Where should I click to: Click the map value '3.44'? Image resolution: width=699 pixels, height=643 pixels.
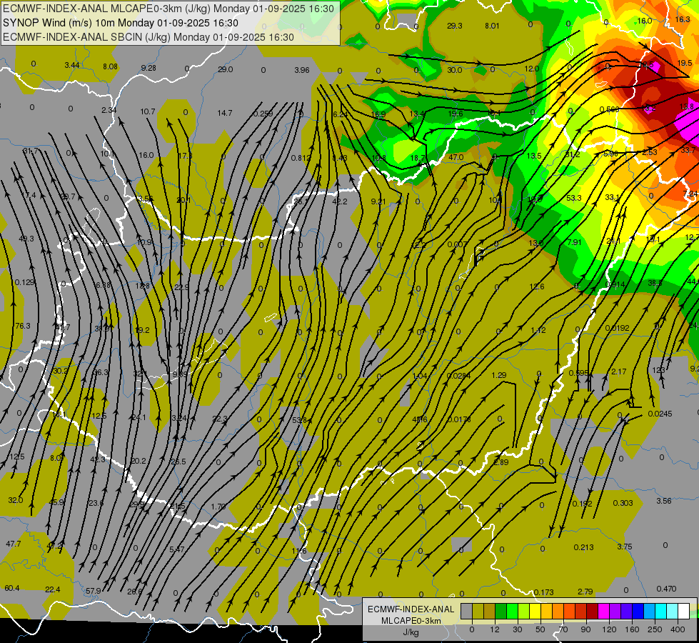point(72,65)
